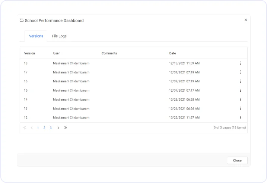Select version number 13 cell
This screenshot has height=183, width=267.
tap(26, 108)
